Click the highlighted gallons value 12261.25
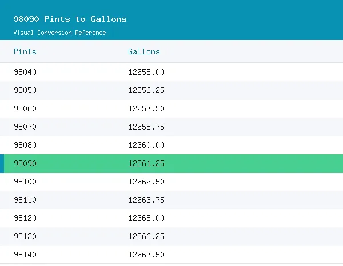Screen dimensions: 343x266 point(146,163)
